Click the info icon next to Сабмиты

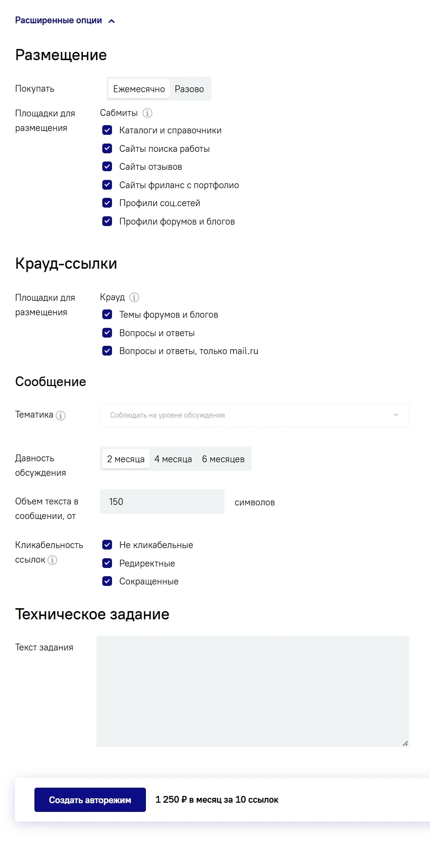pos(147,113)
